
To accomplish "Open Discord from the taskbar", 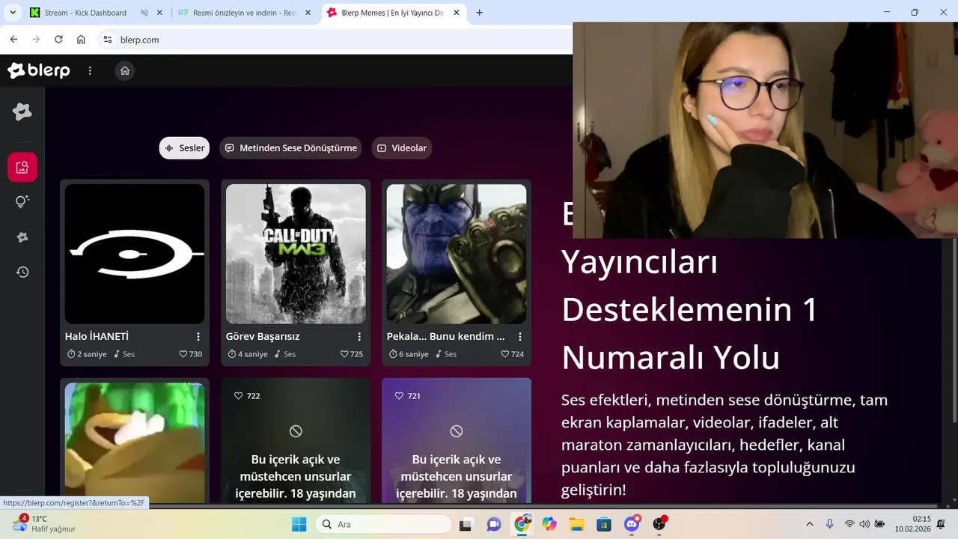I will point(632,524).
